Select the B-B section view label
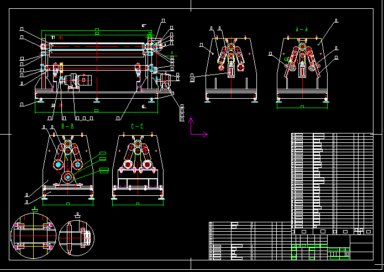Viewport: 384px width, 272px height. pyautogui.click(x=67, y=127)
